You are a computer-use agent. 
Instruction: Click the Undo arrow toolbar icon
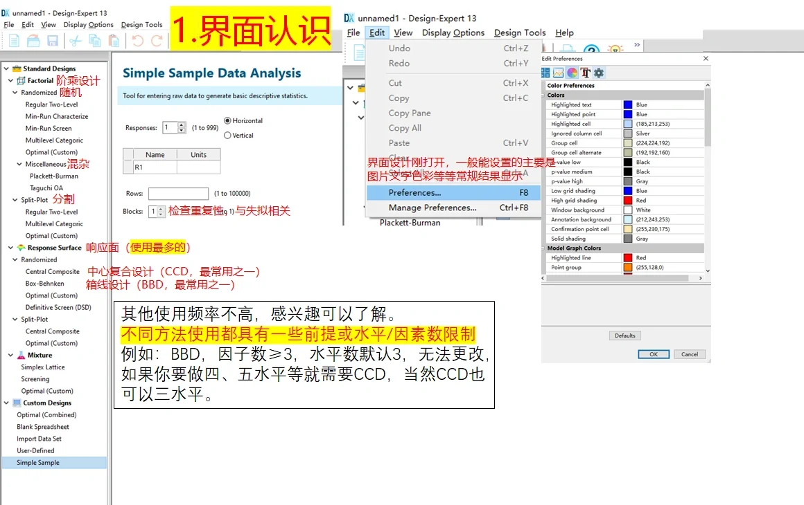tap(137, 41)
